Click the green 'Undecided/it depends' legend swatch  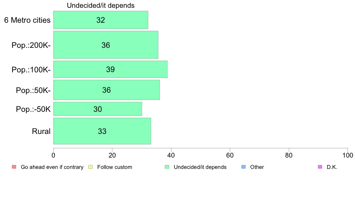167,167
